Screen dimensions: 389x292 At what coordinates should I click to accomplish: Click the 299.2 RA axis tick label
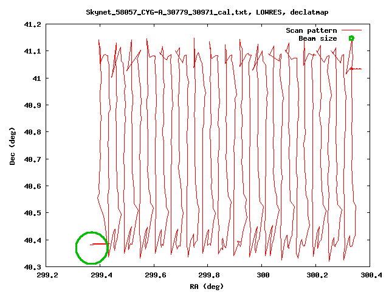pos(47,275)
